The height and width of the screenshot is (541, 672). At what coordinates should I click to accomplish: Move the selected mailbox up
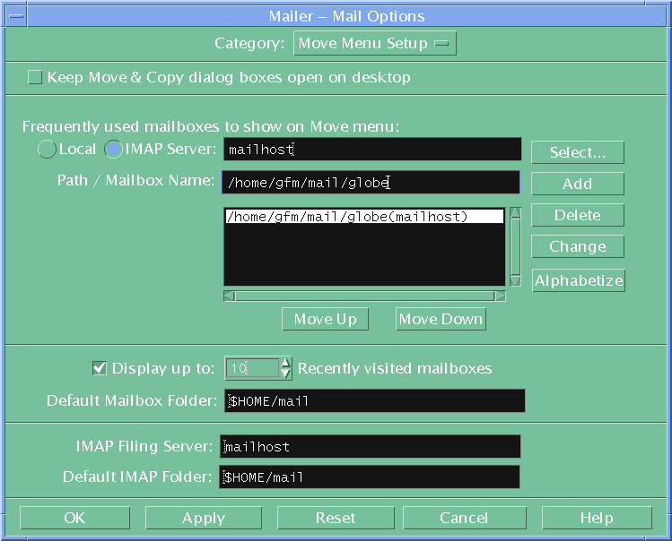click(x=325, y=319)
